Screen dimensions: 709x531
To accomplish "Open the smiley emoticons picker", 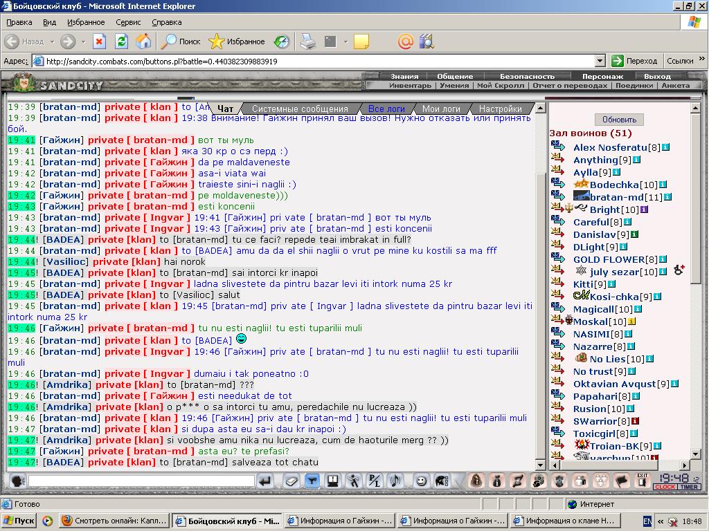I will 421,481.
